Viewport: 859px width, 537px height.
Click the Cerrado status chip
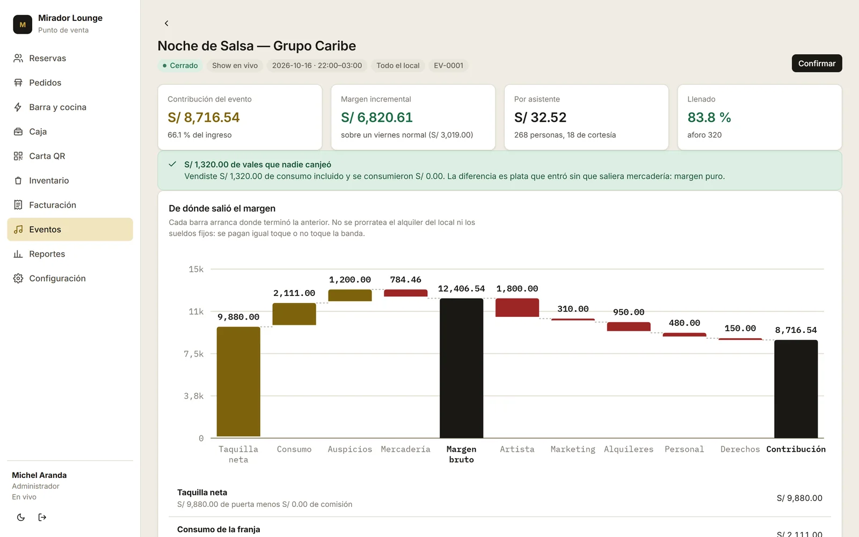(x=180, y=66)
